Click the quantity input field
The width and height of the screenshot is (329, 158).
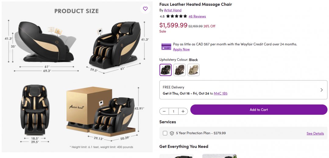174,111
